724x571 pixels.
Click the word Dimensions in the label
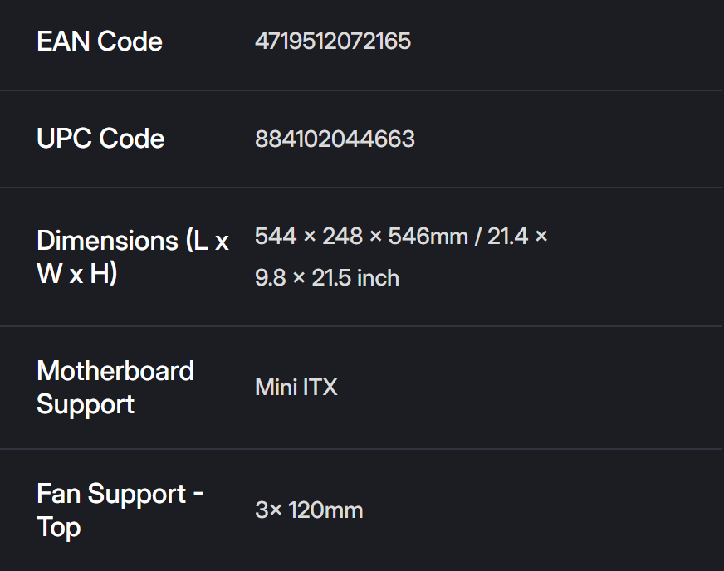point(107,241)
